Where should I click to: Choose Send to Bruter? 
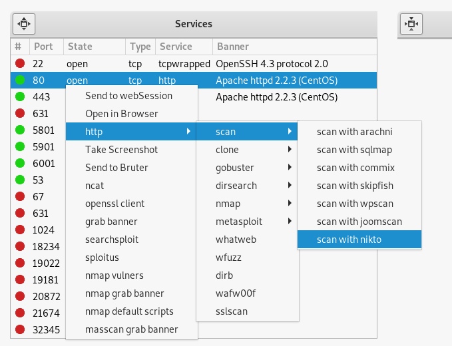click(116, 168)
